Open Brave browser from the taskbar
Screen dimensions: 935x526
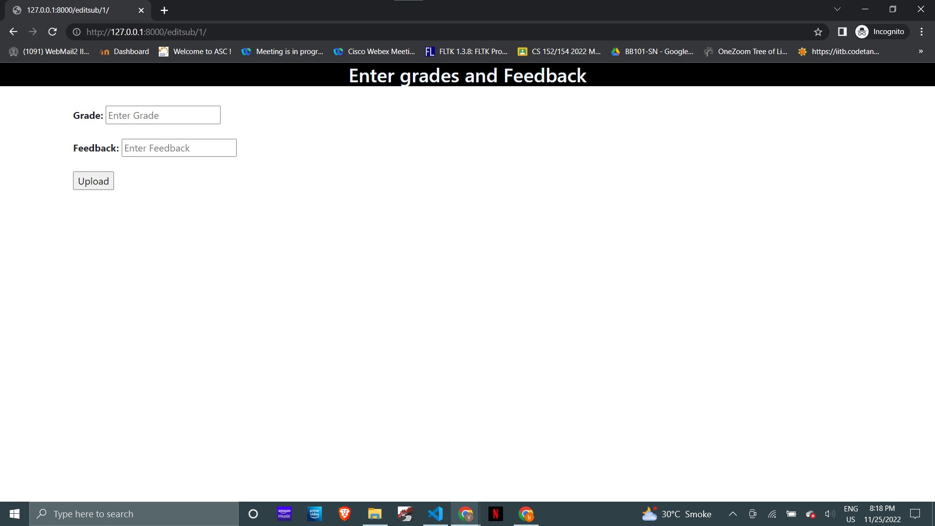[x=344, y=514]
